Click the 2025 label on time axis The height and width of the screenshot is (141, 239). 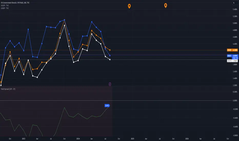(133, 139)
